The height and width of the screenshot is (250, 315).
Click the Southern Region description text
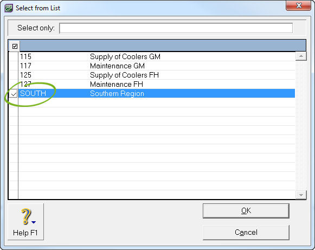117,94
